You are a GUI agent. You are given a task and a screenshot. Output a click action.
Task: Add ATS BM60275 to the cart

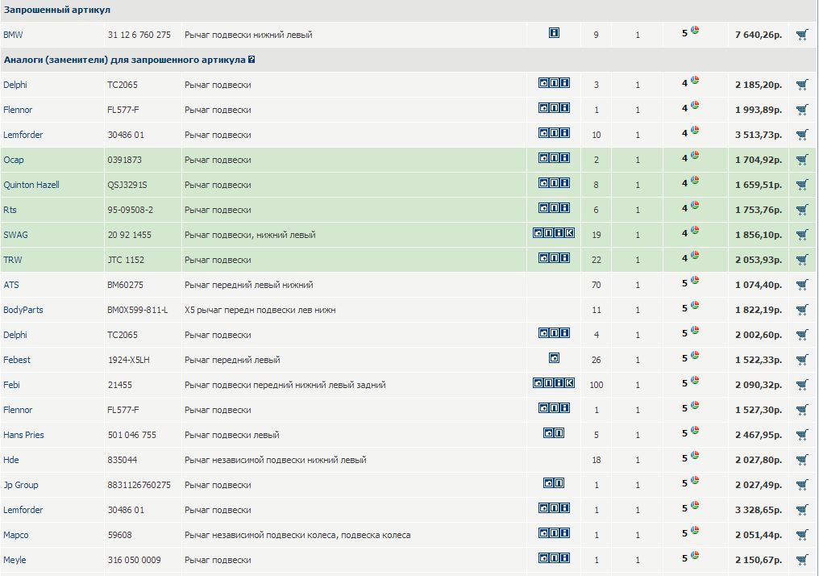pos(802,285)
